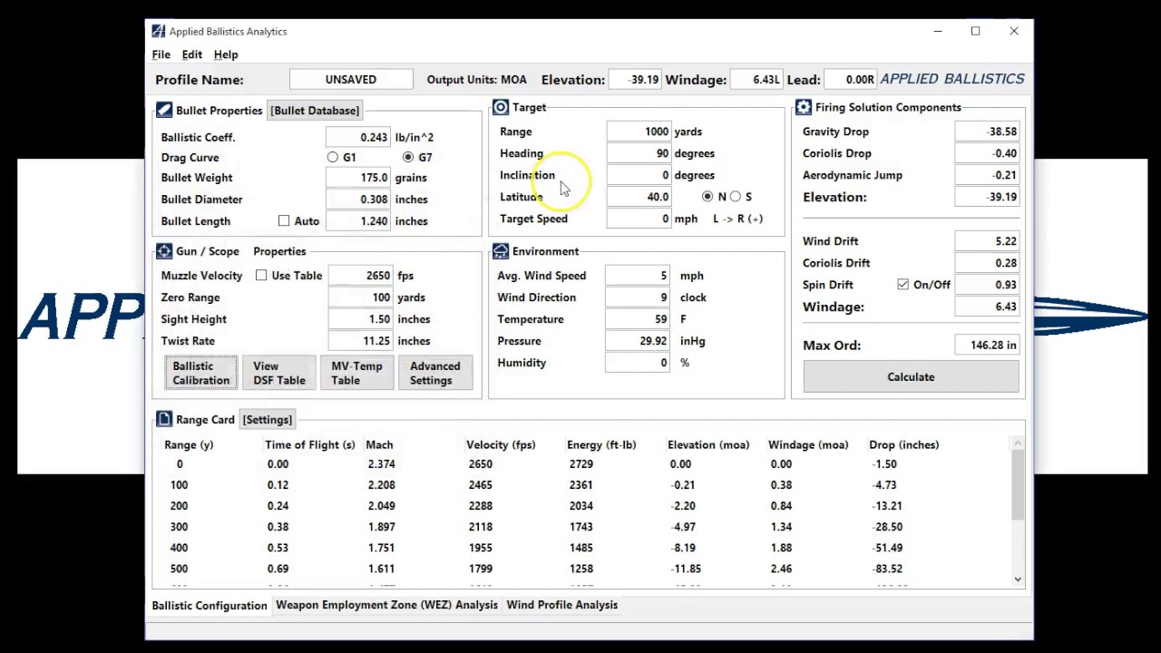Image resolution: width=1161 pixels, height=653 pixels.
Task: Click the Heading degrees field
Action: point(639,153)
